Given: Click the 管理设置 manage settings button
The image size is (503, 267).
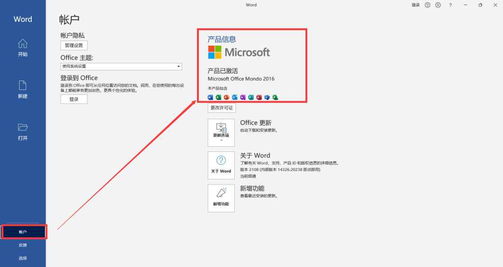Looking at the screenshot, I should [74, 45].
